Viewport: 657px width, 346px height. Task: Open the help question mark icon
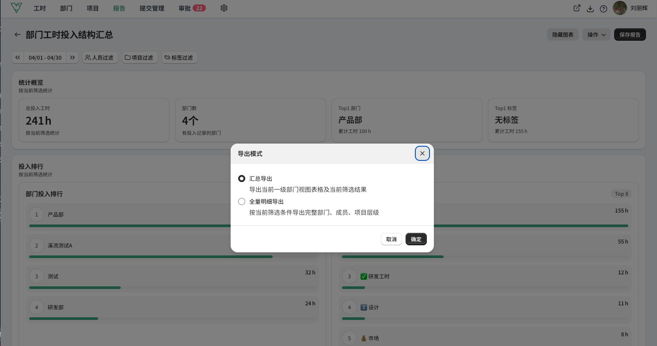point(603,8)
